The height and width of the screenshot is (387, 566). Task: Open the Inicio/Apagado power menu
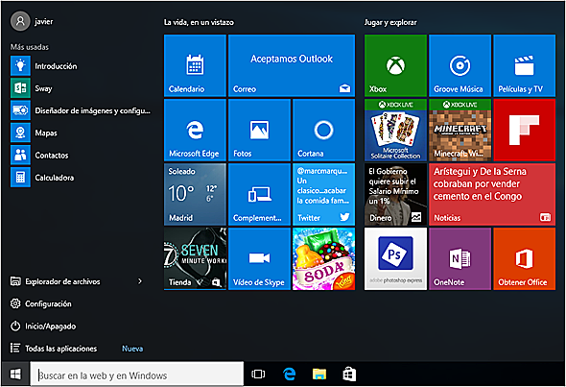42,327
